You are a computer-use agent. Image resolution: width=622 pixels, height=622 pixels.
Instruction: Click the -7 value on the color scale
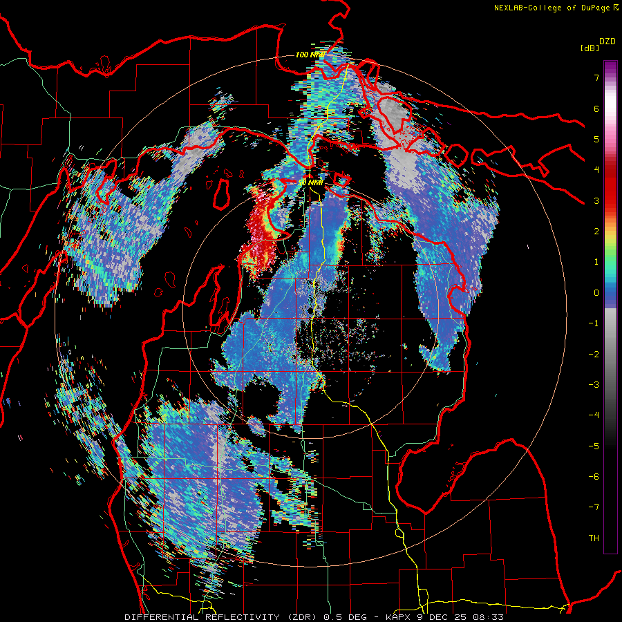[594, 507]
